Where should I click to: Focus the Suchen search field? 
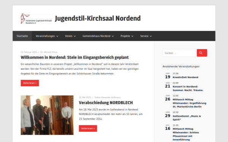click(180, 53)
